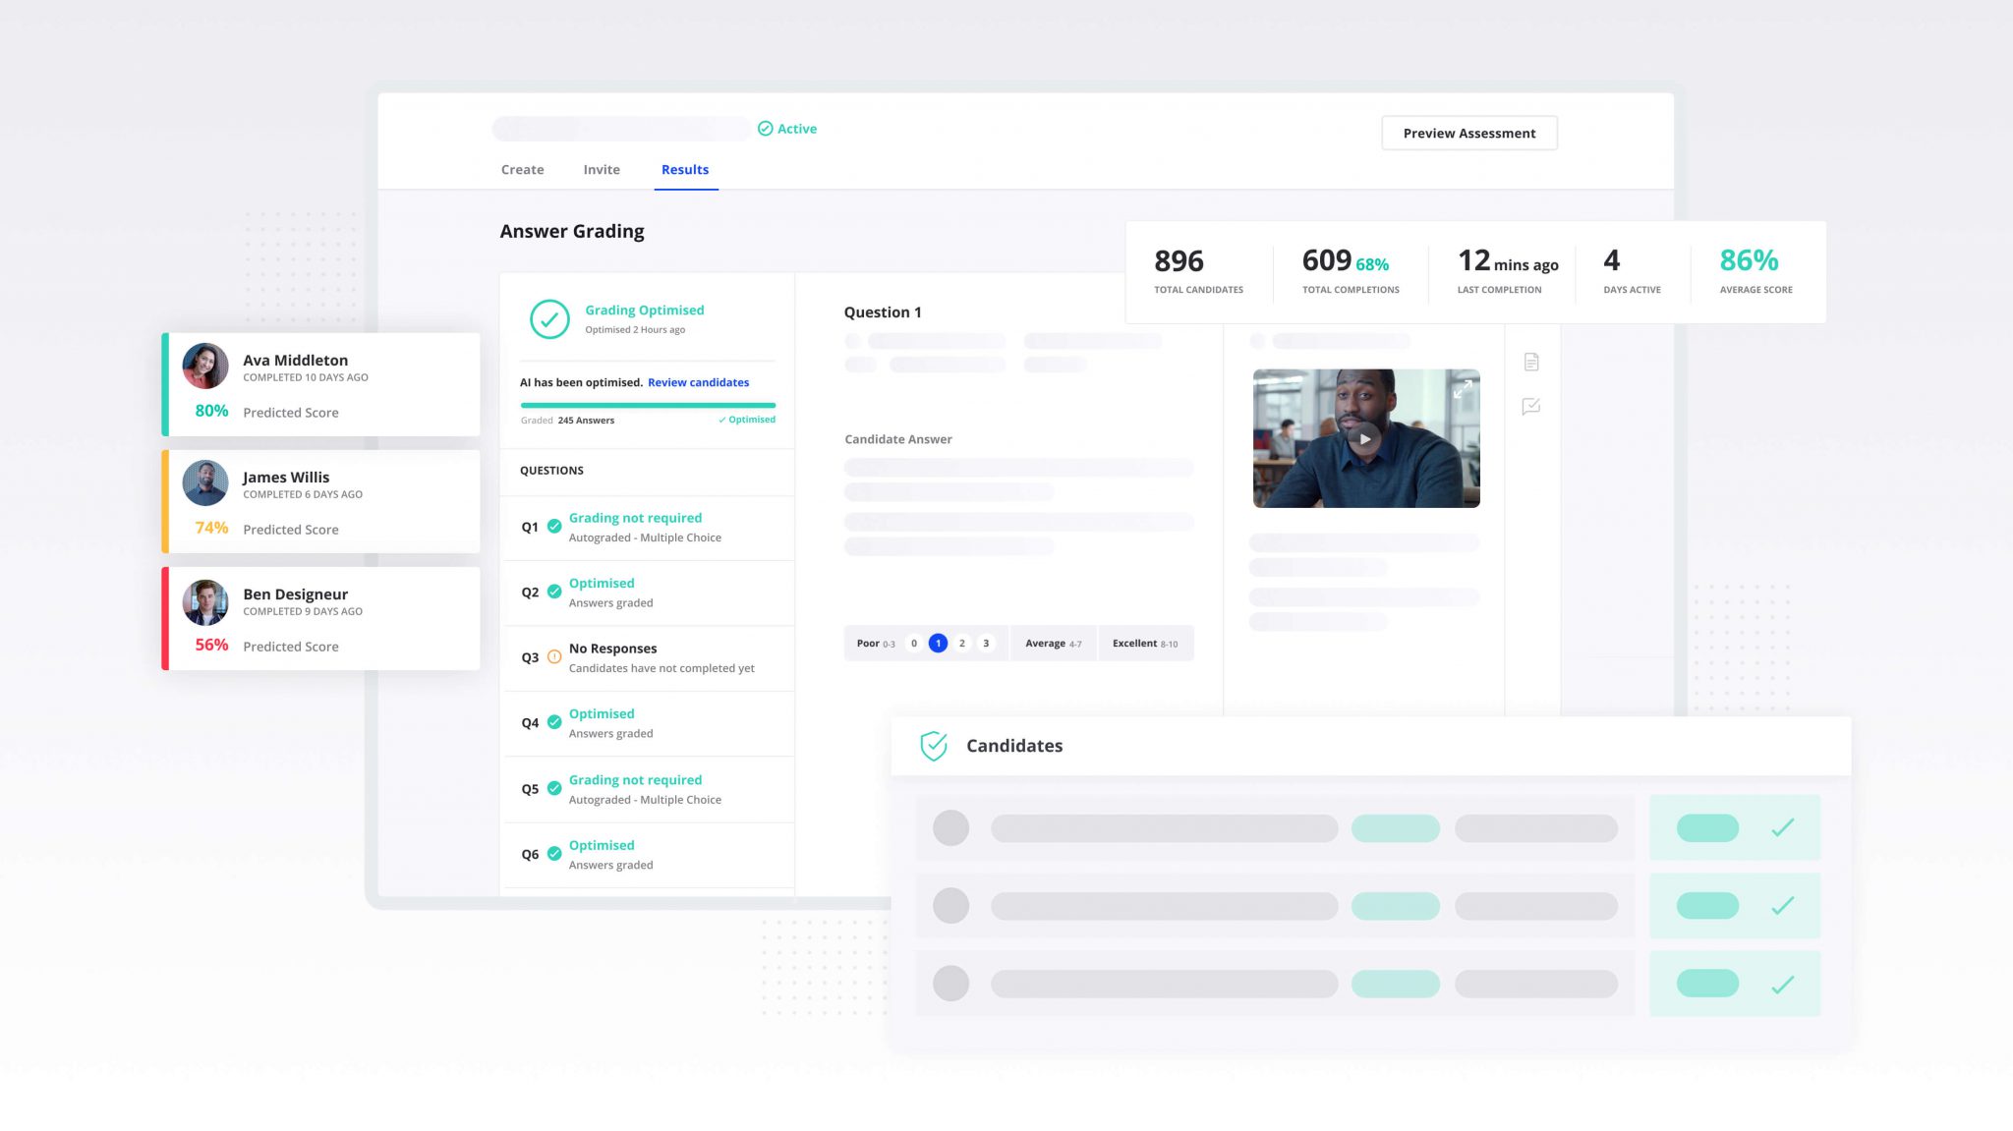The width and height of the screenshot is (2013, 1131).
Task: Select the Results tab
Action: pyautogui.click(x=685, y=169)
